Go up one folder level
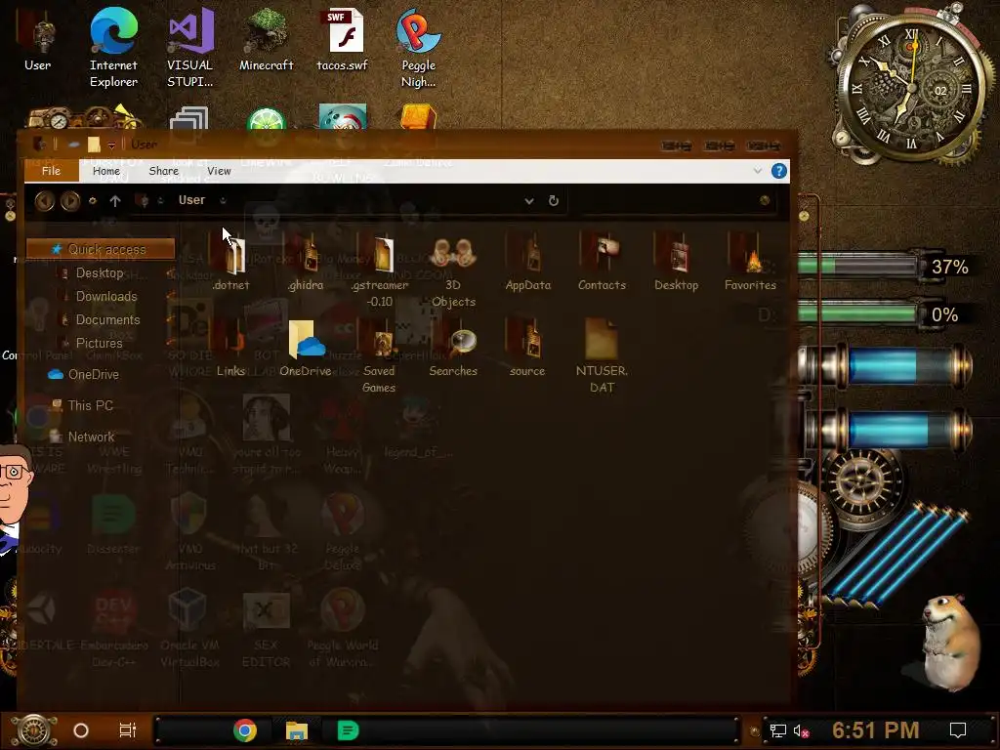 coord(115,201)
